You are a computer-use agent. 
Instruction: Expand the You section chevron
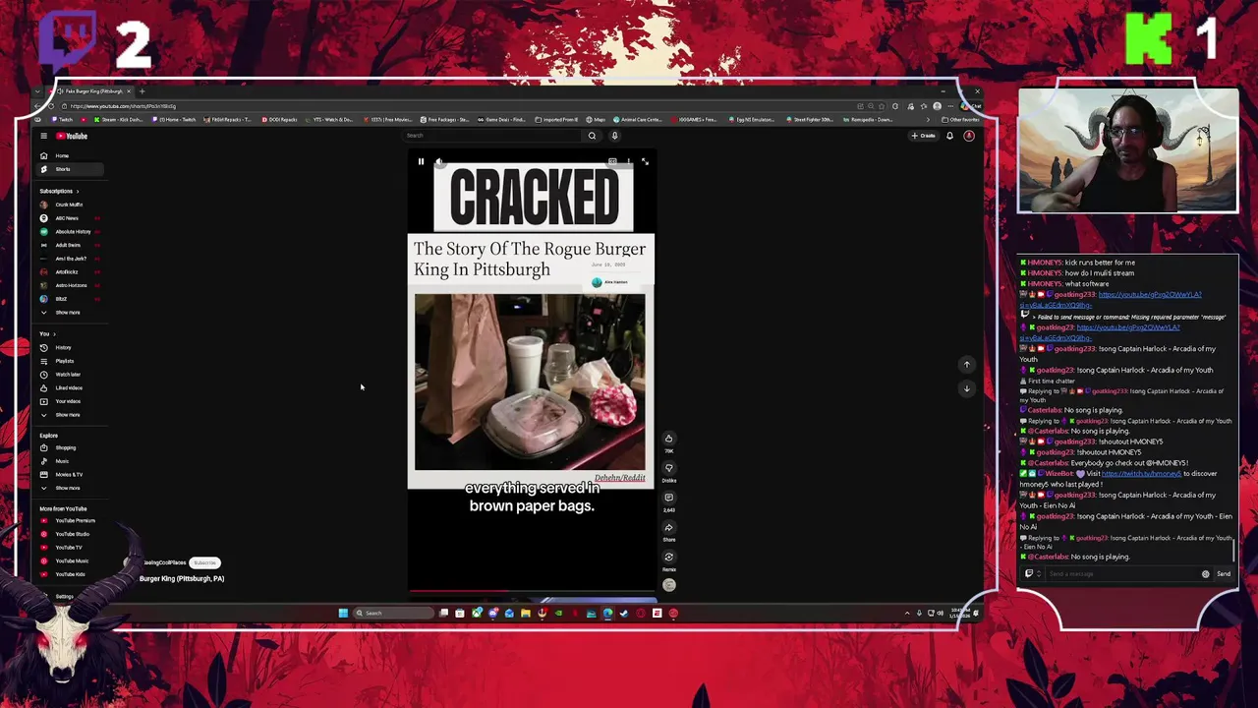tap(54, 334)
